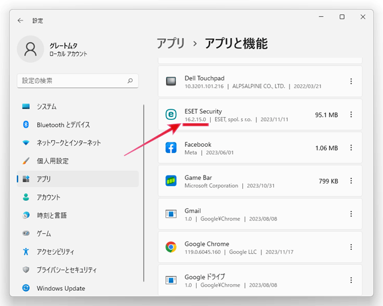Open more options for ESET Security
The image size is (383, 306).
(351, 114)
